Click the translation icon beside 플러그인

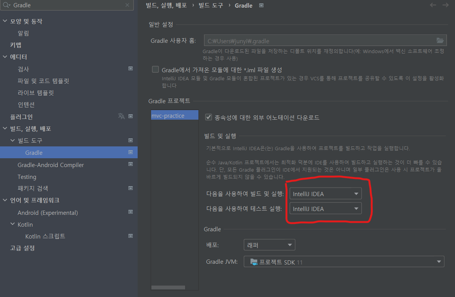click(121, 116)
